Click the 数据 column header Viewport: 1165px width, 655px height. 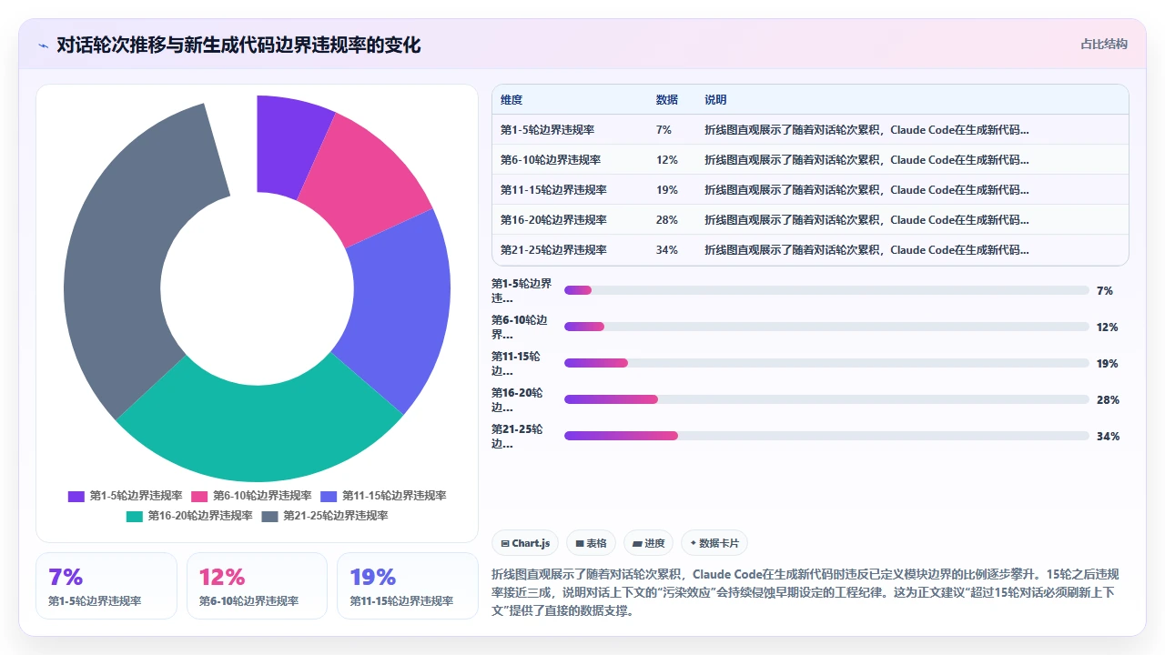[x=667, y=100]
